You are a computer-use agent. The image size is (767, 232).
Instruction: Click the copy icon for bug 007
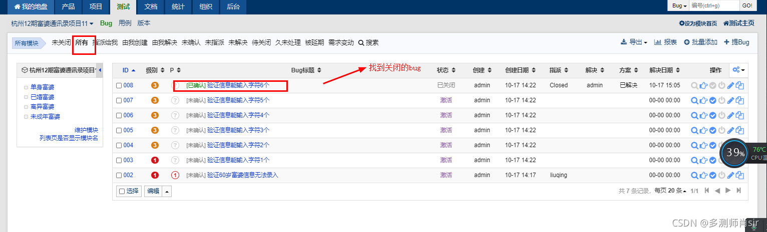739,100
